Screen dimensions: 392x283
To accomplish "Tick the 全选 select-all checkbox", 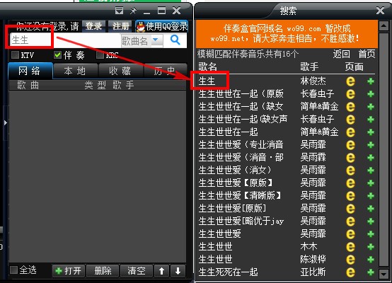I will click(x=13, y=270).
